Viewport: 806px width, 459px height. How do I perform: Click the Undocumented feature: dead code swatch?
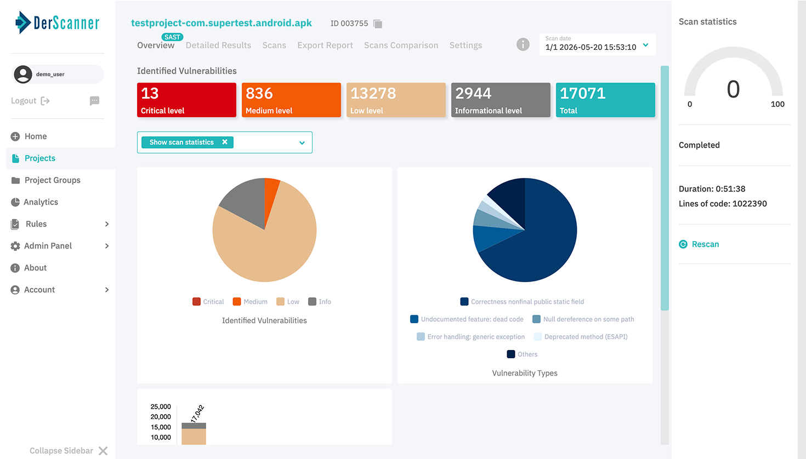click(415, 319)
